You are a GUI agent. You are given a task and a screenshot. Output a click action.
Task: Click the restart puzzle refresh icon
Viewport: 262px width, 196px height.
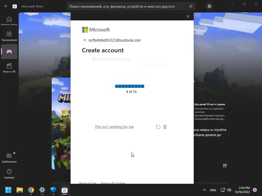(x=158, y=127)
